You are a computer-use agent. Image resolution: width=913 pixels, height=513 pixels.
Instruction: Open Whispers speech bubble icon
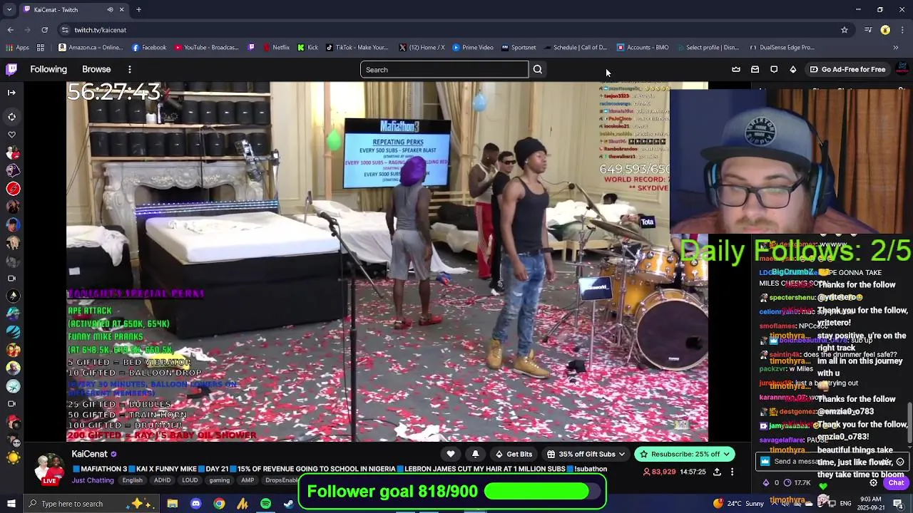[x=774, y=69]
